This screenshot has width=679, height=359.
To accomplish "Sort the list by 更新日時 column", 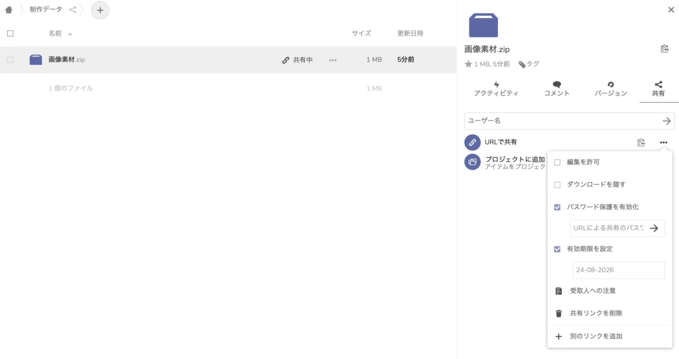I will pos(410,33).
